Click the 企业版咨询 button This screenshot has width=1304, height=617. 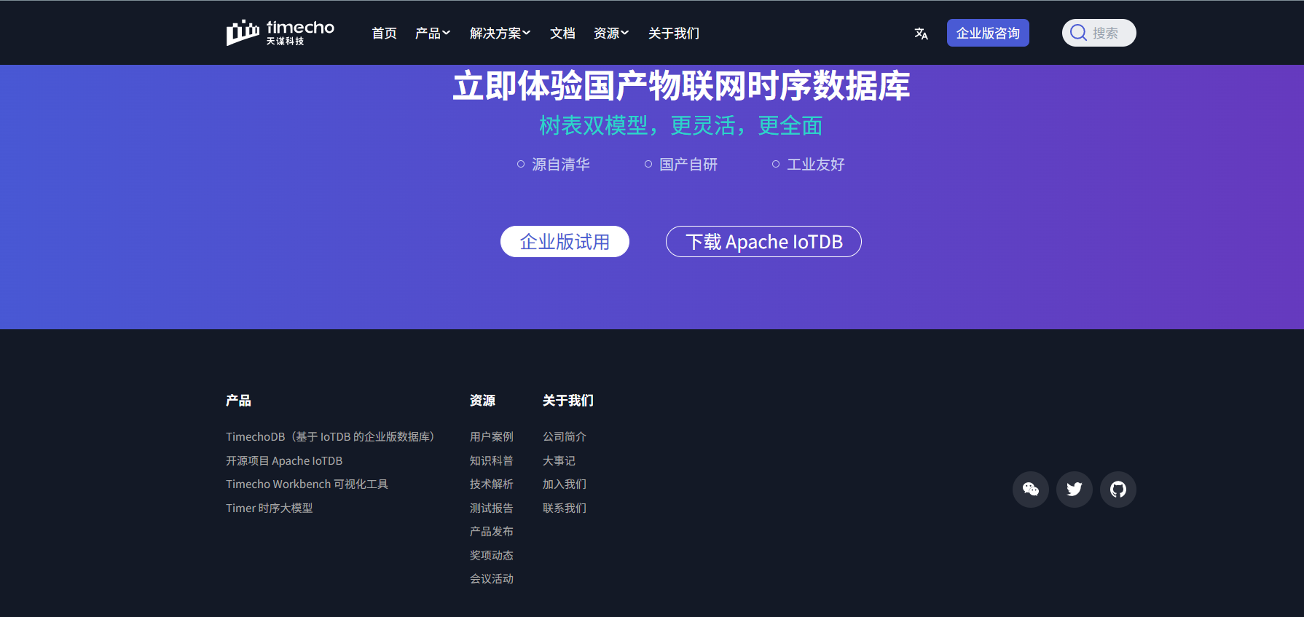(988, 33)
